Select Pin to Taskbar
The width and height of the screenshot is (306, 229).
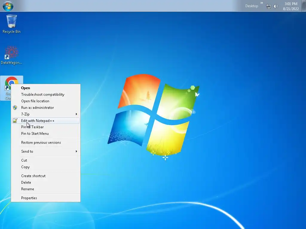[x=46, y=127]
